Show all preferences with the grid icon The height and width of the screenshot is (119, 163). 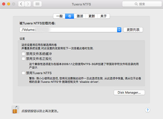[x=37, y=4]
